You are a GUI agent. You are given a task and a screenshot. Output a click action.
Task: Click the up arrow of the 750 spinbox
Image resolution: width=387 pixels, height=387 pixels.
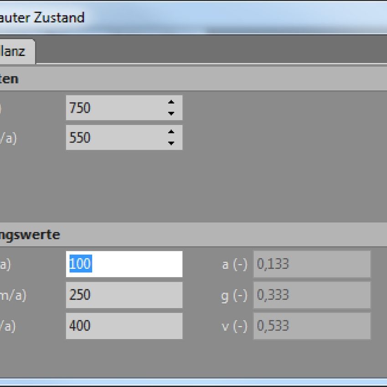171,103
